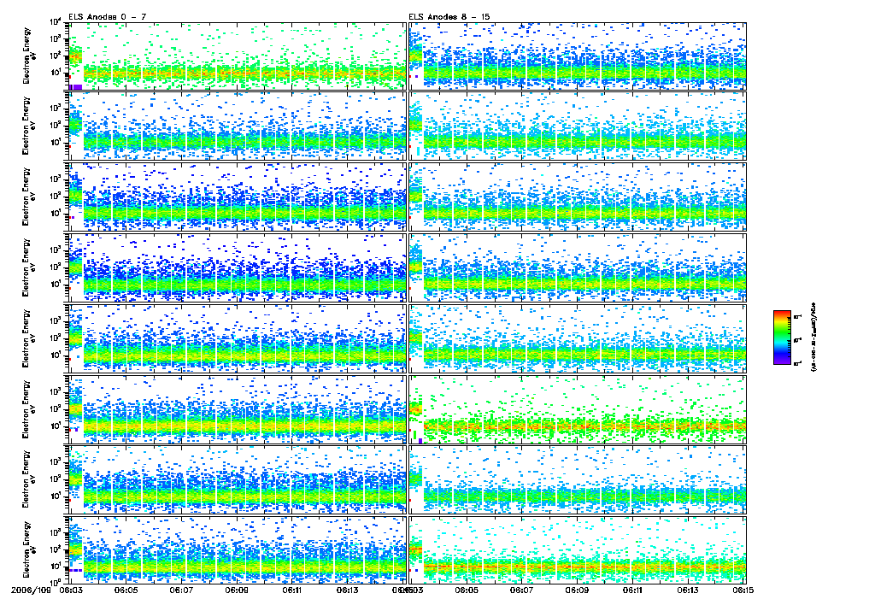Click the last spectrogram panel above the 2006/109 axis
Viewport: 875px width, 605px height.
click(x=238, y=549)
